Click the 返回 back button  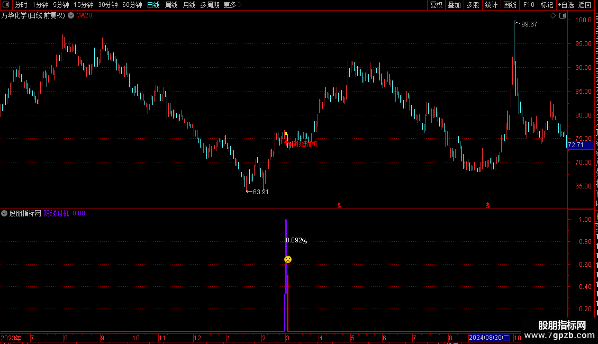(584, 5)
